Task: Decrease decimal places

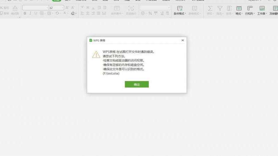Action: coord(167,13)
